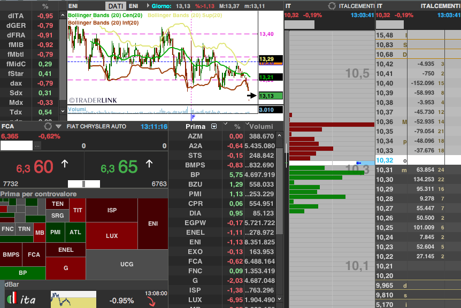Click the Italian flag ita icon
Screen dimensions: 461x308
[x=12, y=298]
